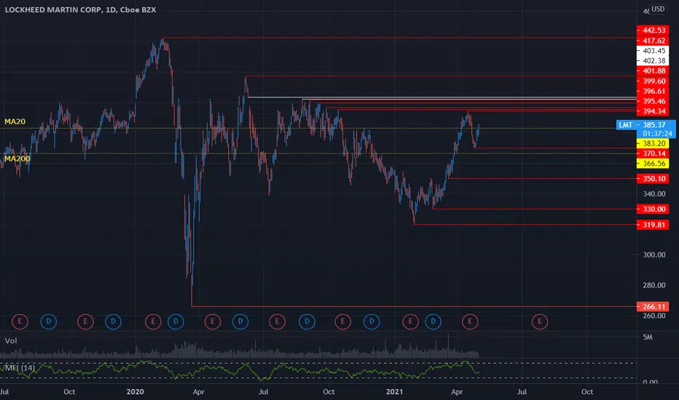
Task: Select the 442.53 red price label
Action: pos(653,31)
